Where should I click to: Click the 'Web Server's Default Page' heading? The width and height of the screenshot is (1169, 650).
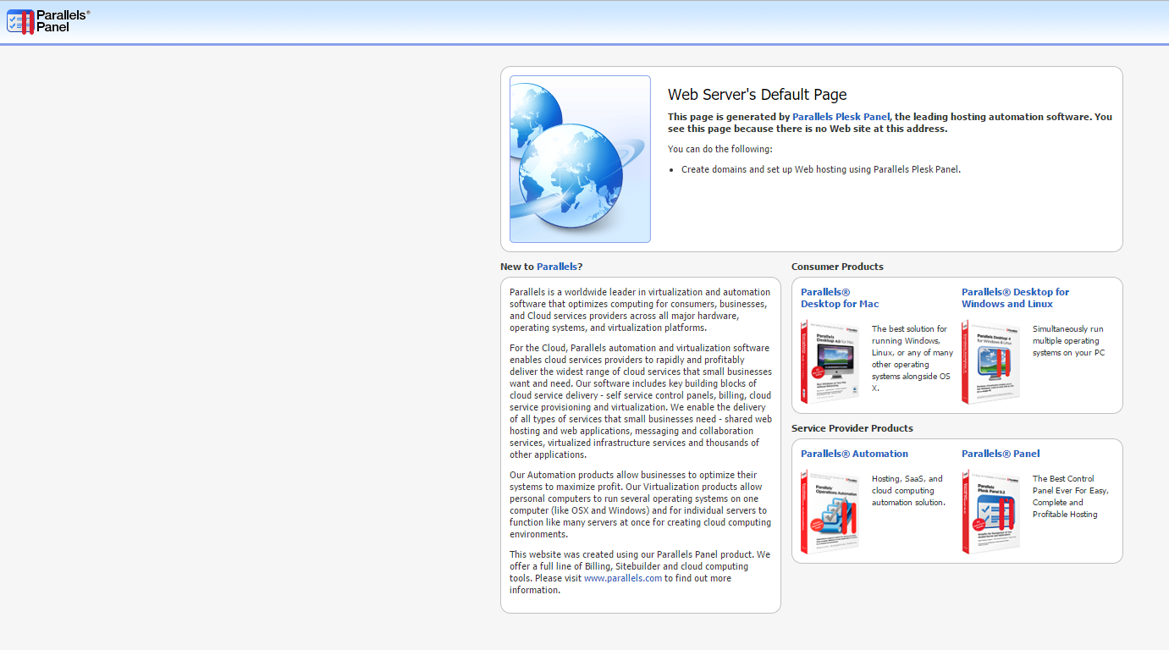click(x=757, y=95)
